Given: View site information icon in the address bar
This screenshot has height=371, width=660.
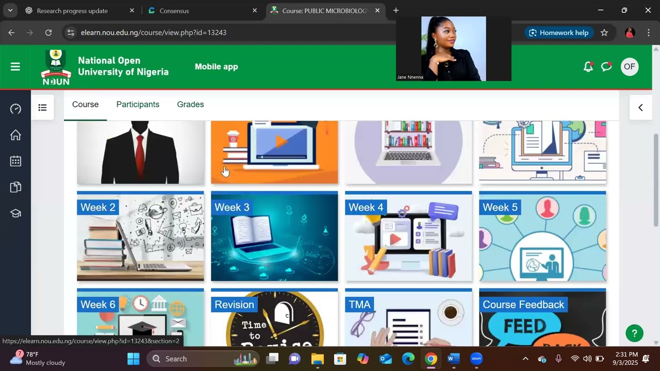Looking at the screenshot, I should (71, 32).
